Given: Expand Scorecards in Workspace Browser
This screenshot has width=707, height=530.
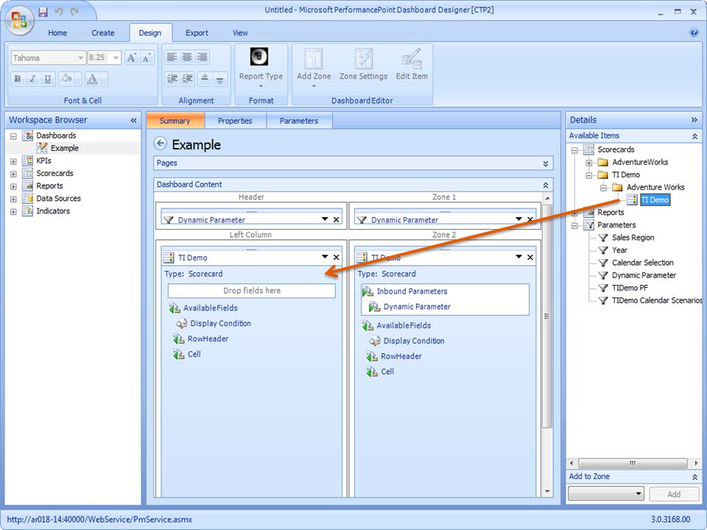Looking at the screenshot, I should 13,174.
